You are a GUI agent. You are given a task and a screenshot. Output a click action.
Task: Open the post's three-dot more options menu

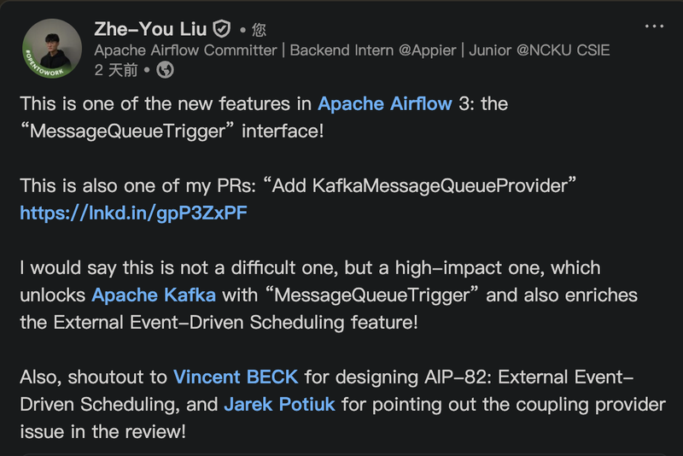click(654, 26)
